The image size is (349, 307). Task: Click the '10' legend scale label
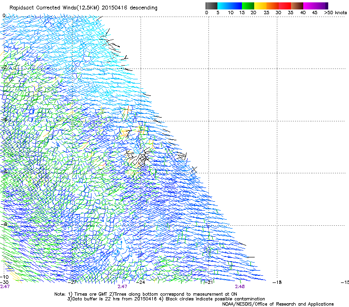click(231, 13)
